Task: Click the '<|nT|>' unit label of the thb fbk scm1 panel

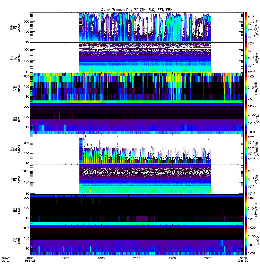Action: pyautogui.click(x=258, y=118)
